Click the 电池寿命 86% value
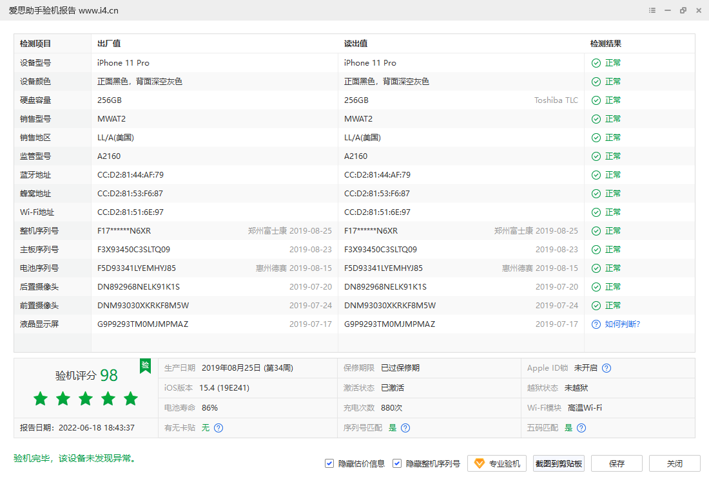709x482 pixels. (x=210, y=408)
